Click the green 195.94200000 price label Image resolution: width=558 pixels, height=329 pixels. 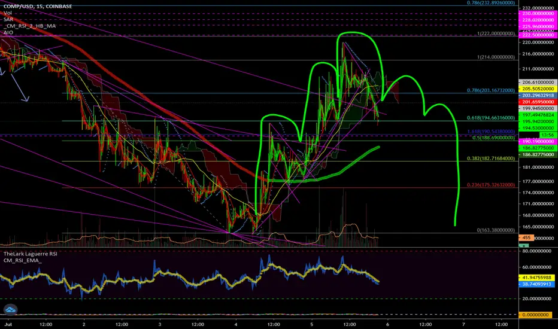(538, 121)
